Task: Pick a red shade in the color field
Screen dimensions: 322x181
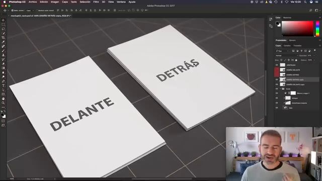Action: pyautogui.click(x=297, y=29)
